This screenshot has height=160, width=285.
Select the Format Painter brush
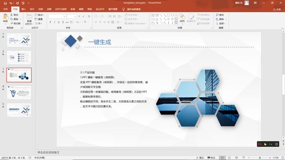11,23
